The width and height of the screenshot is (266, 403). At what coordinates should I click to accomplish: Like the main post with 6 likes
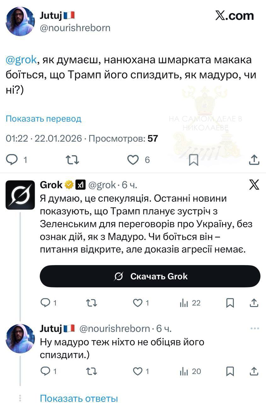[x=133, y=160]
